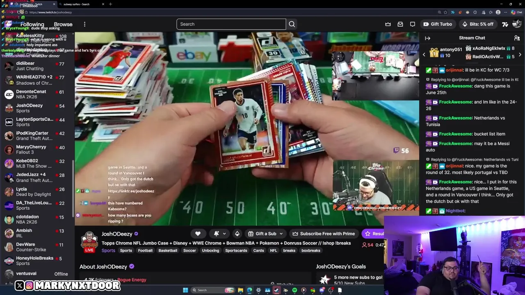The image size is (525, 295).
Task: Click the boxbreaks tag
Action: [x=311, y=250]
